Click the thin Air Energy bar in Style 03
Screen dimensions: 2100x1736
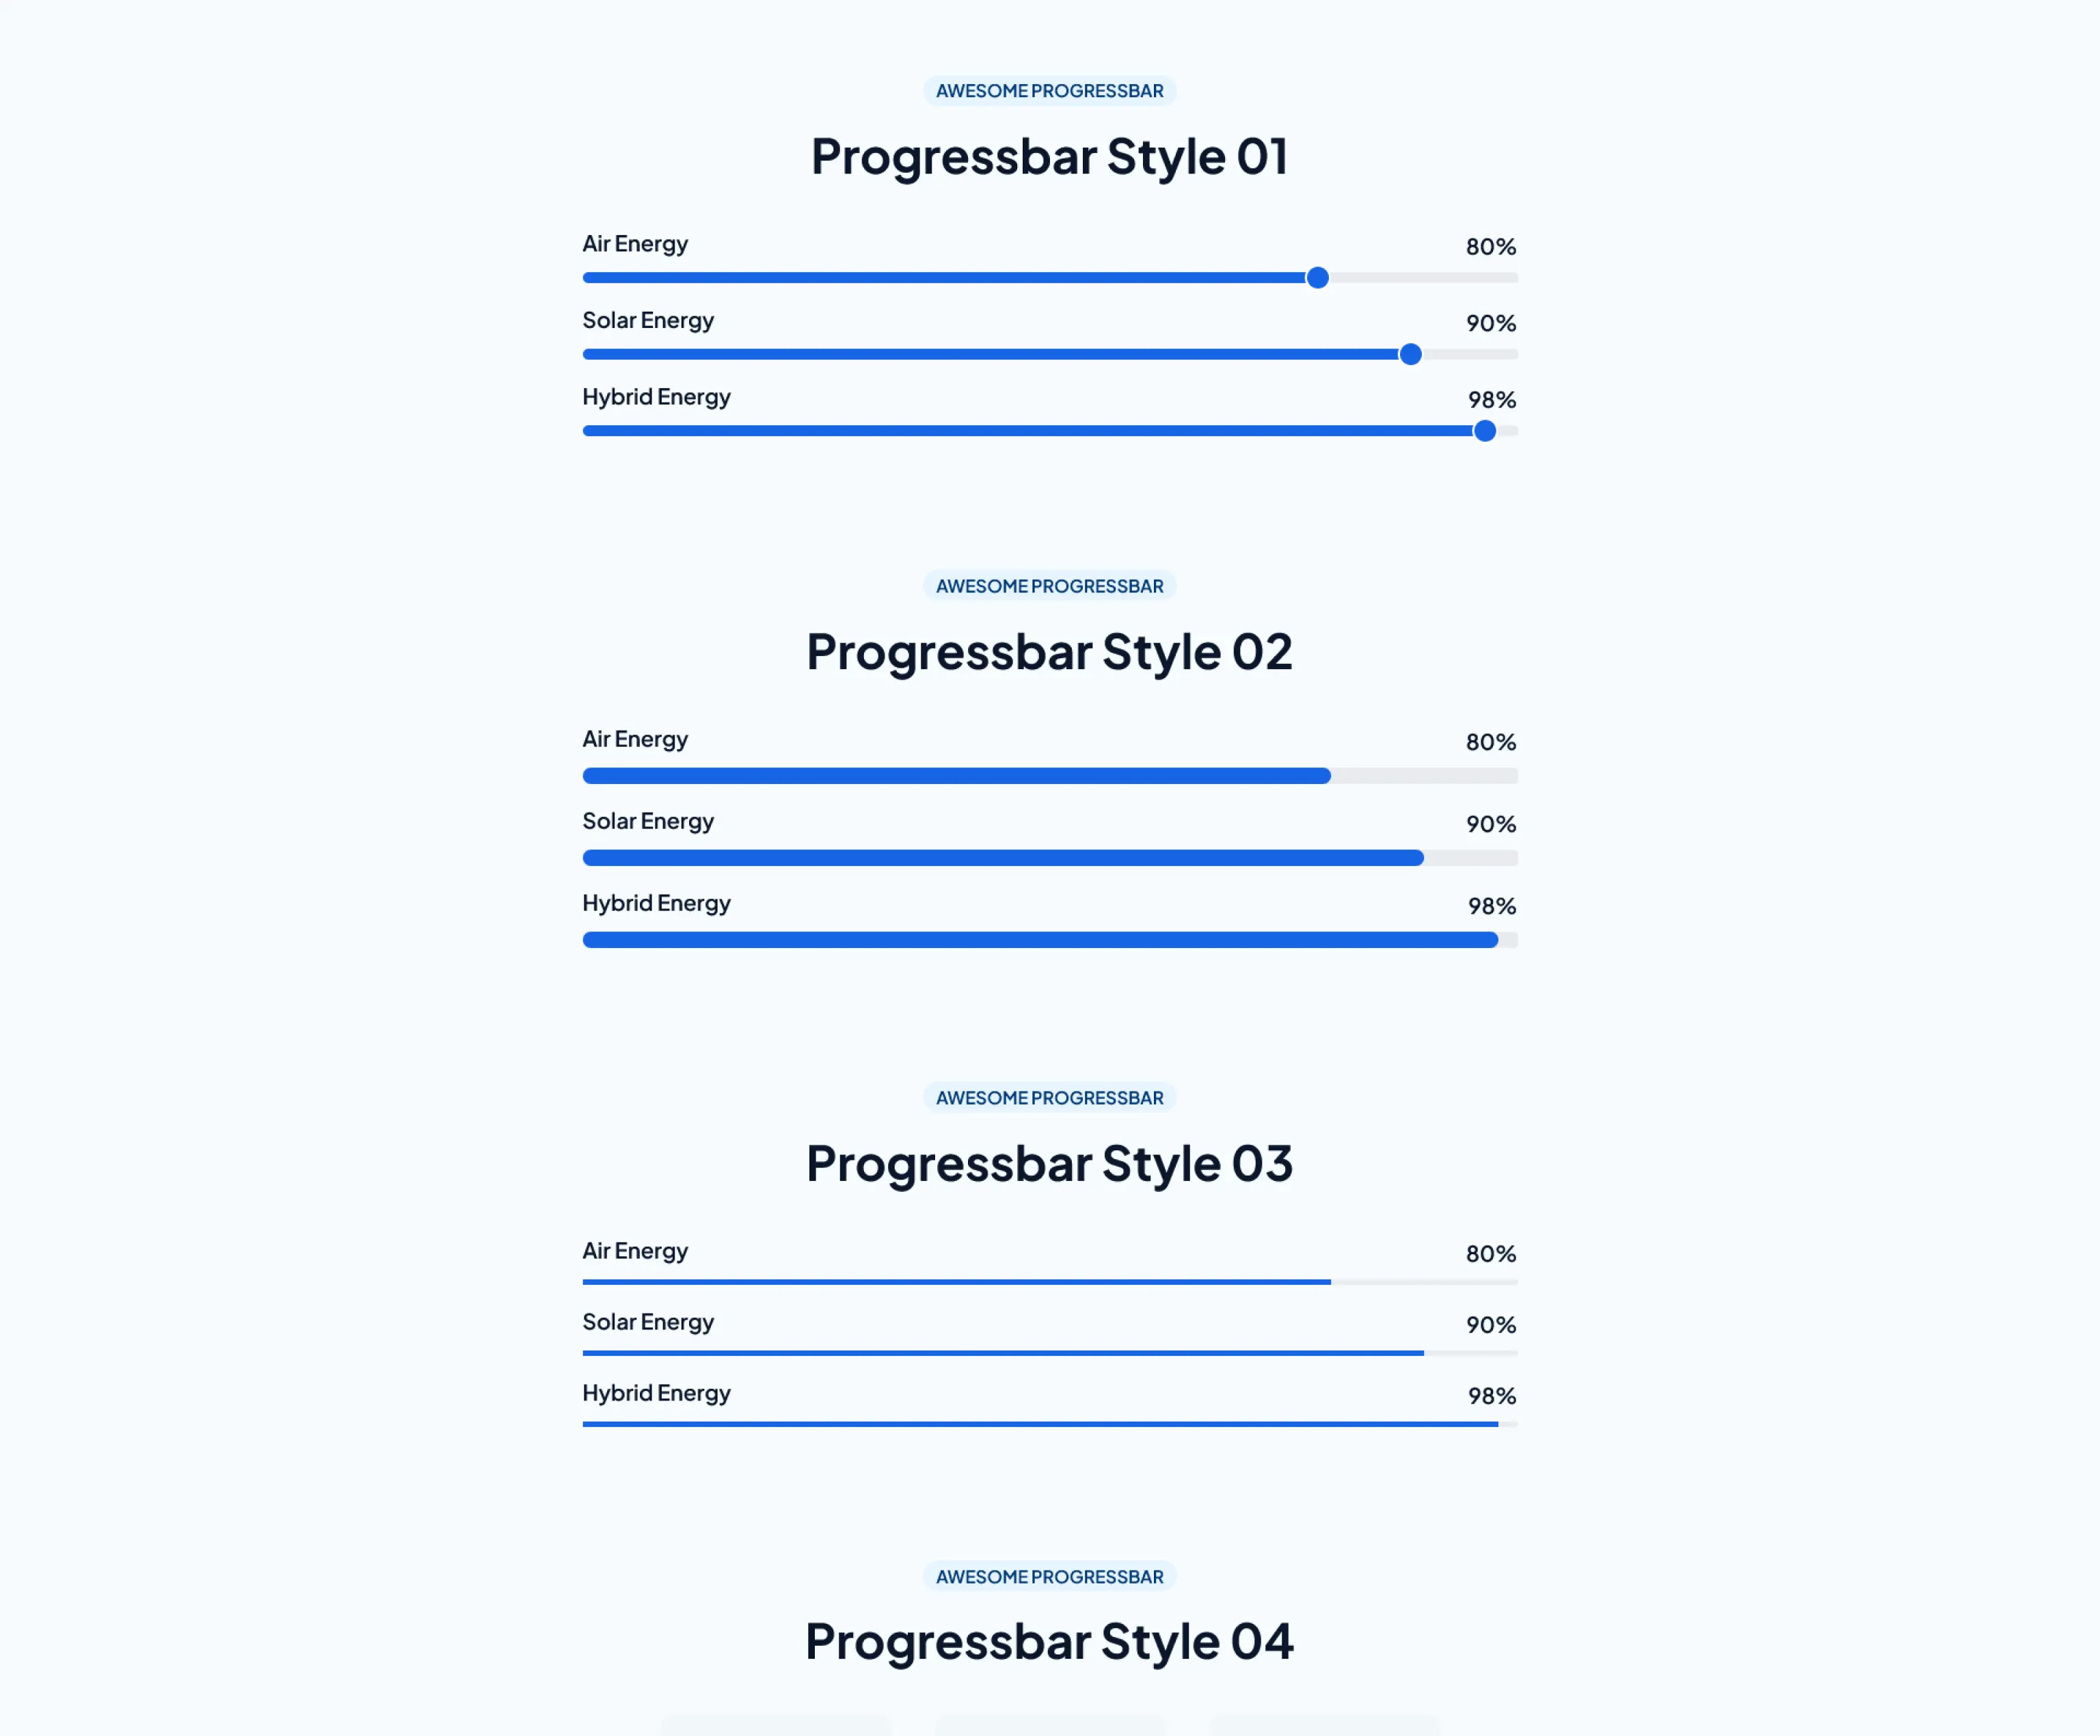point(956,1282)
